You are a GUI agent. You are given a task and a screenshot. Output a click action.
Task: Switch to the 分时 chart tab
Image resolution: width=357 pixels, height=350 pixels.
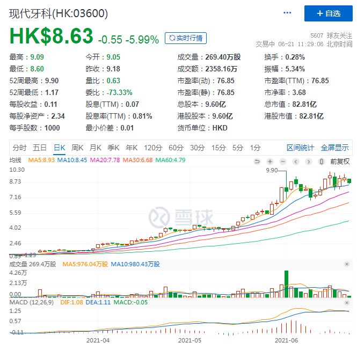pyautogui.click(x=19, y=148)
